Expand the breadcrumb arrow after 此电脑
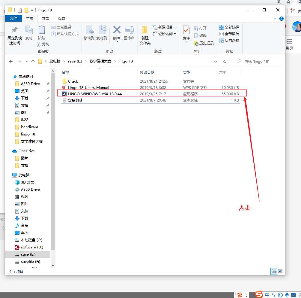 [x=64, y=61]
